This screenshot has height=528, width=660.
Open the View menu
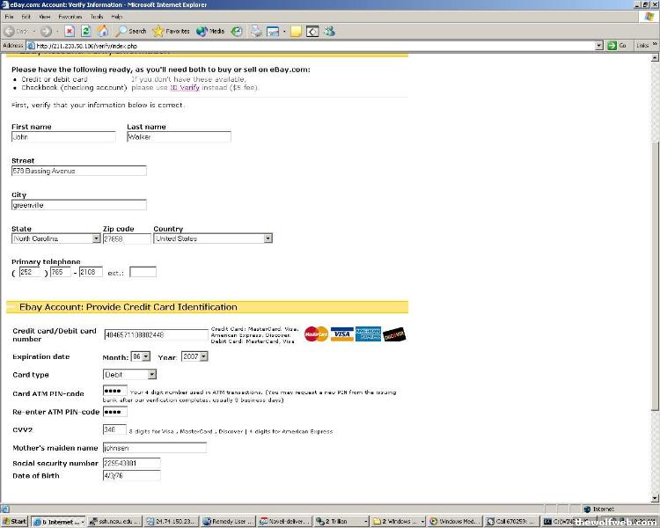click(x=45, y=17)
